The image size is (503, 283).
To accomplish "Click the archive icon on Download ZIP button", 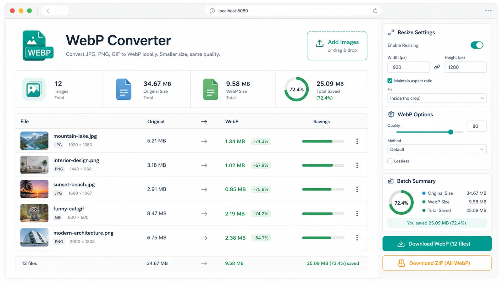I will (402, 263).
